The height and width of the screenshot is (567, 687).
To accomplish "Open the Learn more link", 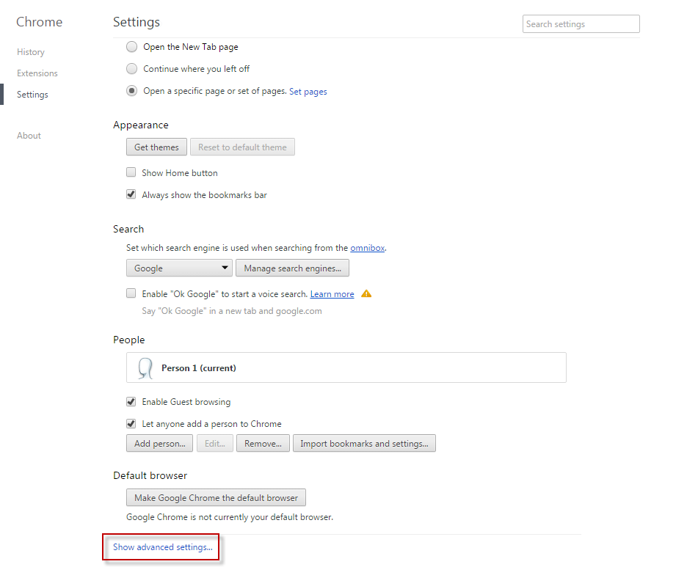I will [x=332, y=294].
